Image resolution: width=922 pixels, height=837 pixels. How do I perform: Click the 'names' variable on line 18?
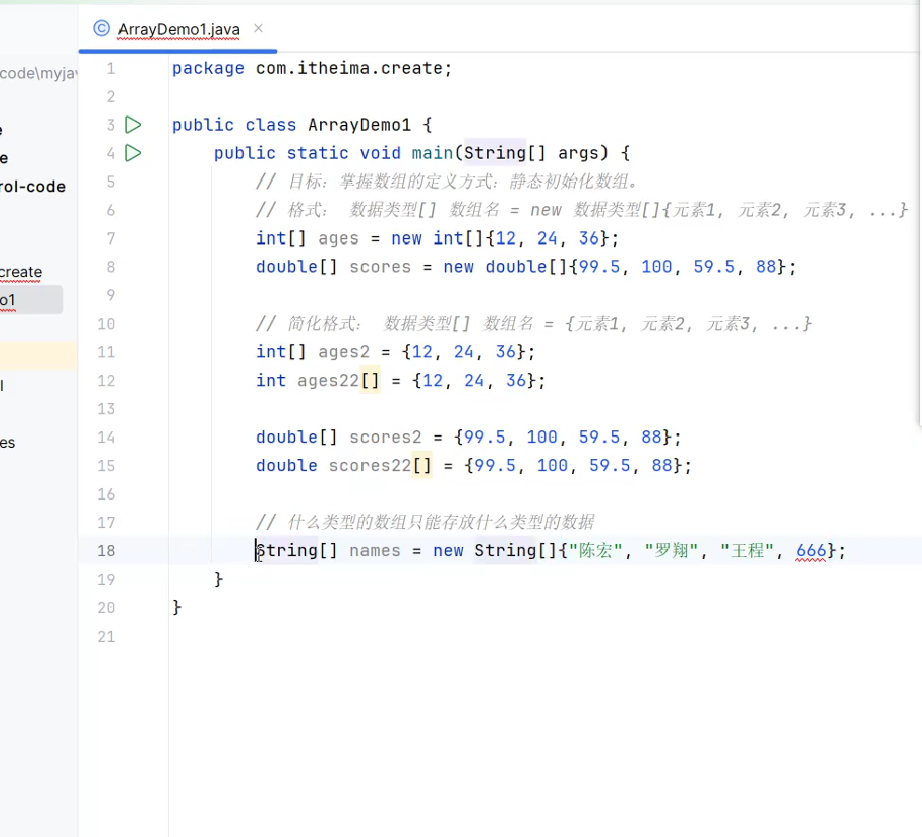coord(374,551)
